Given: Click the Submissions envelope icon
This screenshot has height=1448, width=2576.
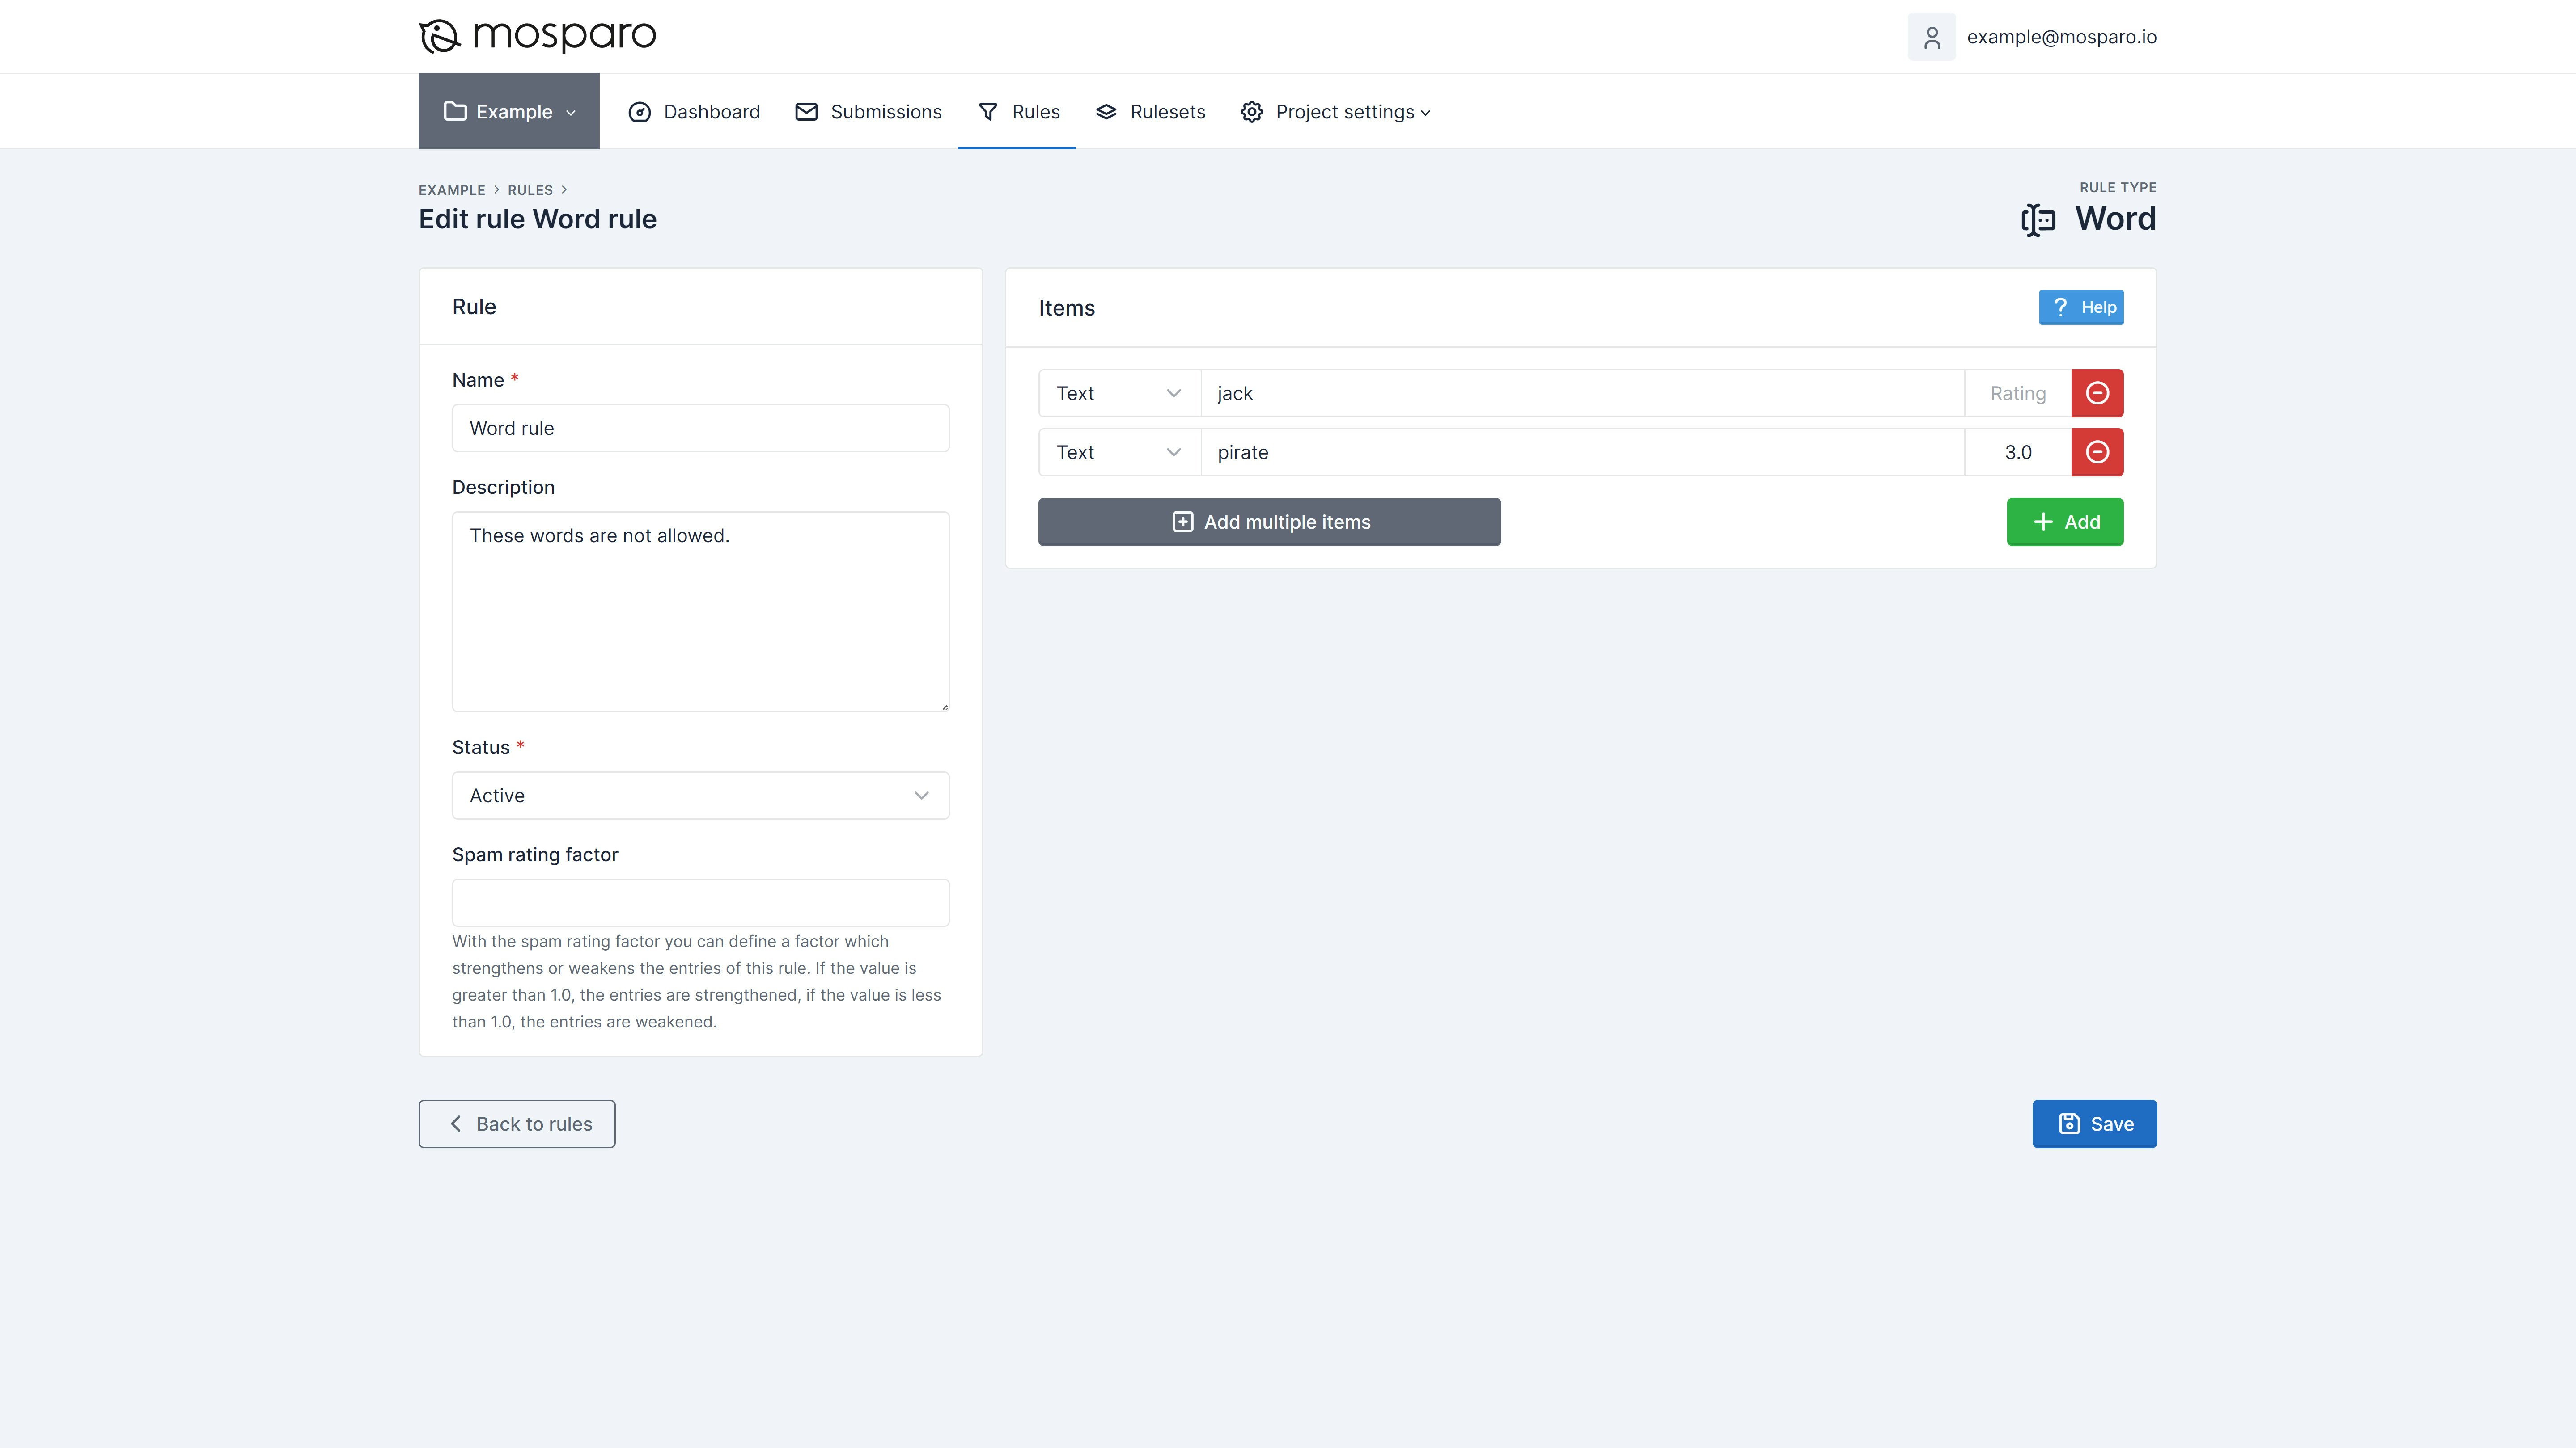Looking at the screenshot, I should [x=806, y=112].
